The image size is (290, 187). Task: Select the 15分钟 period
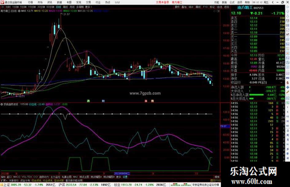pos(32,7)
